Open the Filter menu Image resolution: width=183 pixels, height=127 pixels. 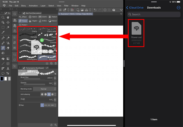tap(66, 5)
